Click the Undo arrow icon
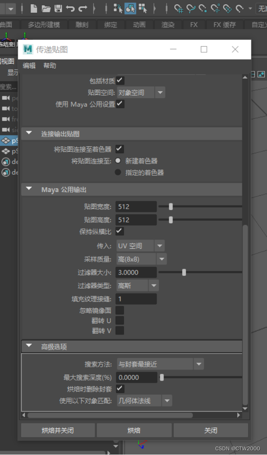The image size is (267, 455). coord(70,9)
